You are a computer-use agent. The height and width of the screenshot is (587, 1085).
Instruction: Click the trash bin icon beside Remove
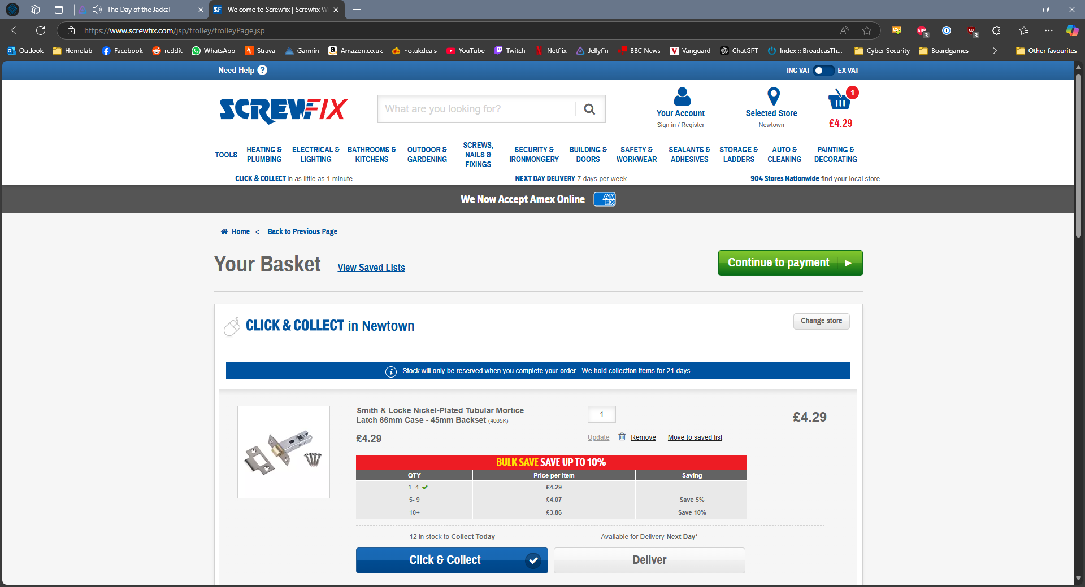click(x=622, y=437)
